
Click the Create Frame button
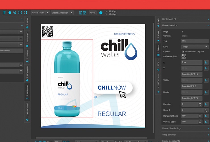click(x=38, y=13)
